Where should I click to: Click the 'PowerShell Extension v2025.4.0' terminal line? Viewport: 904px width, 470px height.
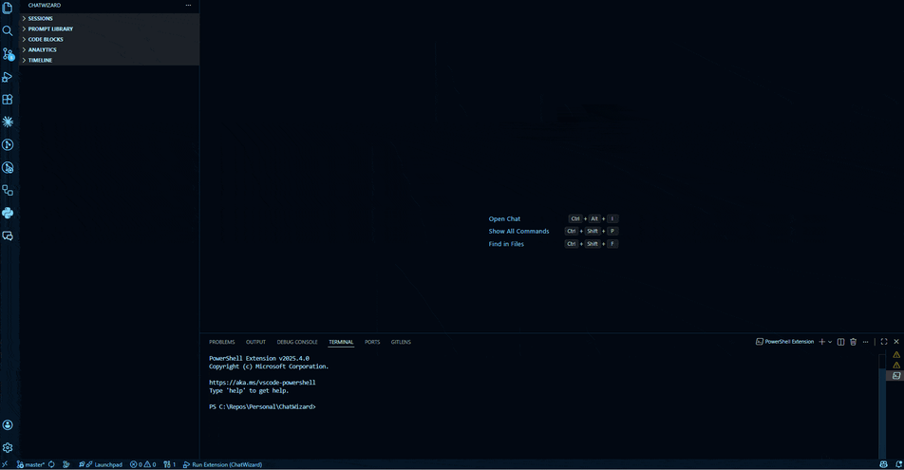tap(259, 358)
